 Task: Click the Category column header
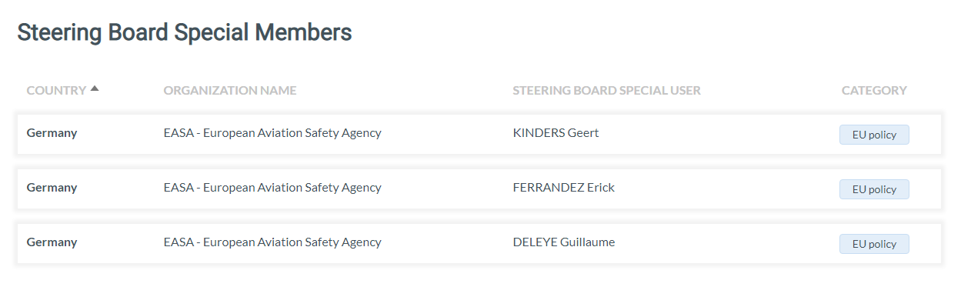tap(874, 90)
